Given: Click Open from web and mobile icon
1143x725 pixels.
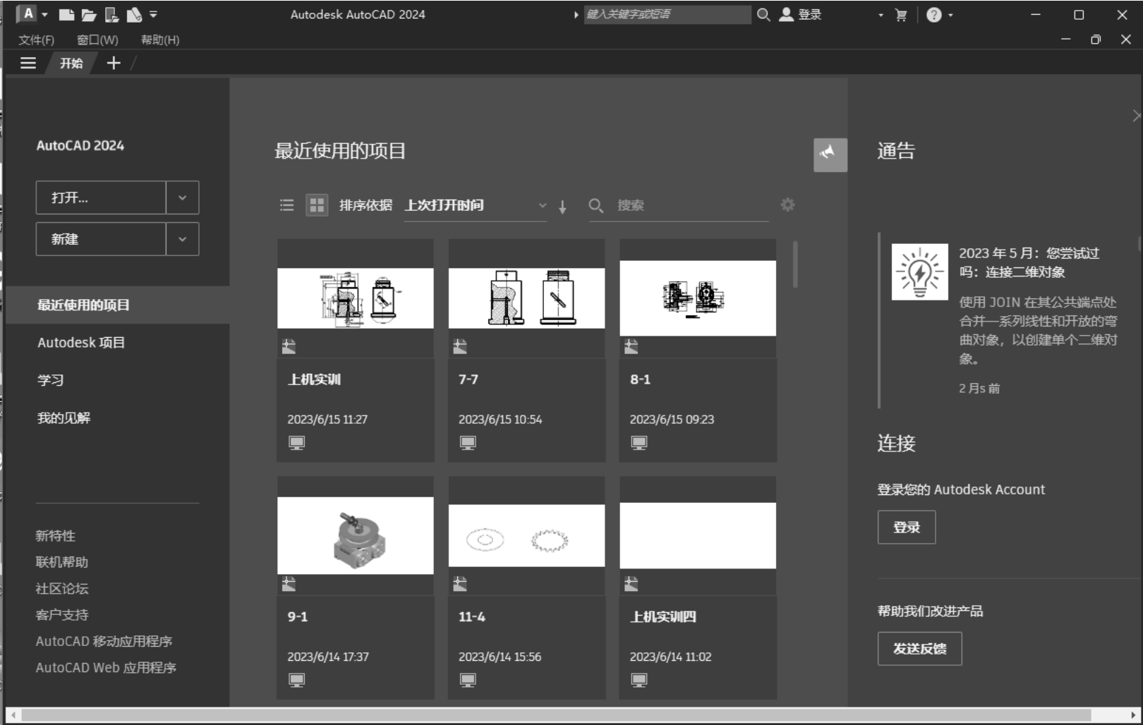Looking at the screenshot, I should click(x=111, y=15).
